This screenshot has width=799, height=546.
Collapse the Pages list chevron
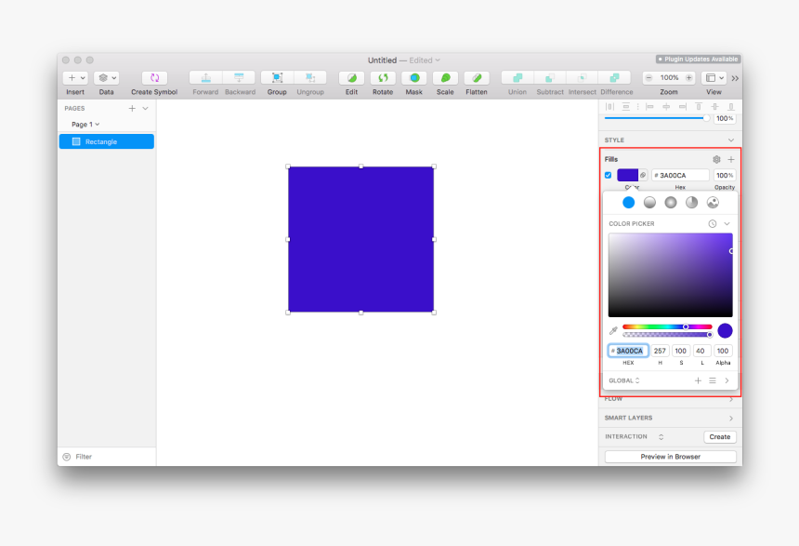pyautogui.click(x=145, y=108)
